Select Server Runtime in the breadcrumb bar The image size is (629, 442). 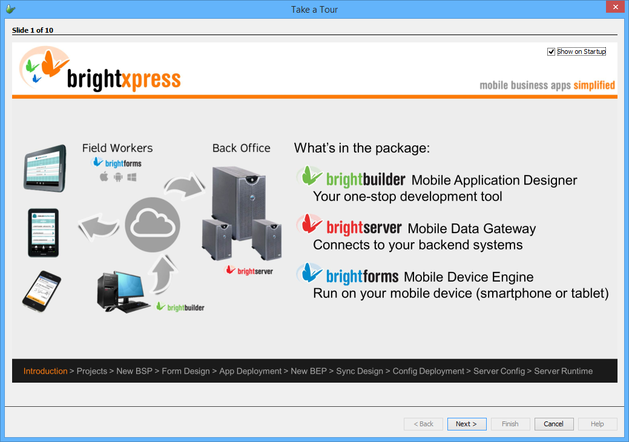563,371
